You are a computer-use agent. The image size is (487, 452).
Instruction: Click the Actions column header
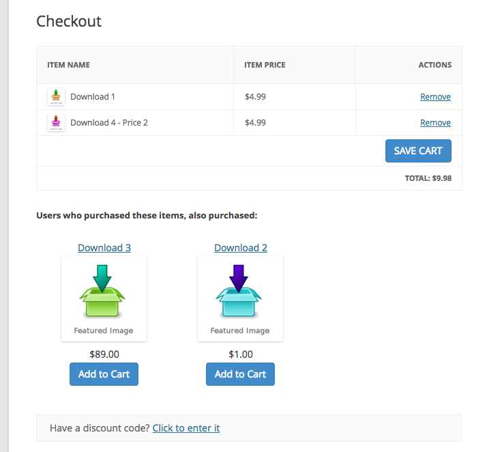(x=434, y=66)
